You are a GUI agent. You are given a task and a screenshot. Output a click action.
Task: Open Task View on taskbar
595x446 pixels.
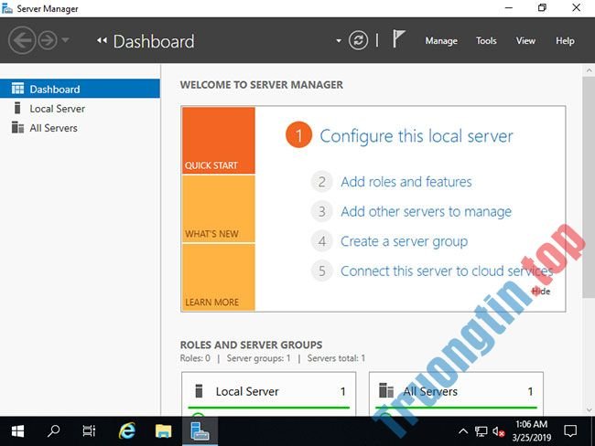[89, 431]
